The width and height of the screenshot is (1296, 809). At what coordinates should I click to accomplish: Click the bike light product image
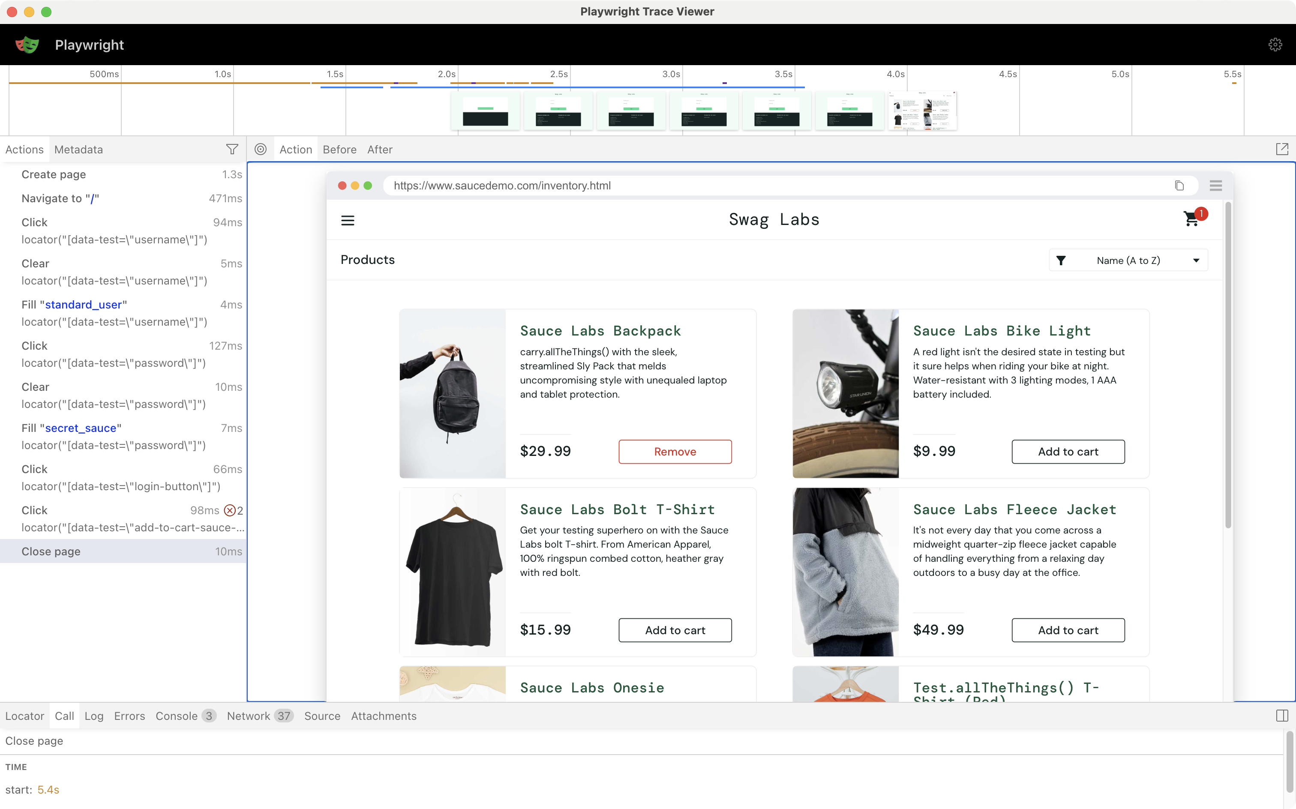point(846,393)
